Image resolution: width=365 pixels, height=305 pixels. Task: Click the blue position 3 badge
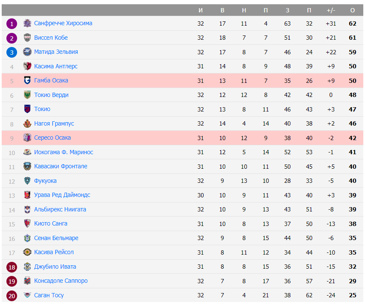(x=12, y=52)
